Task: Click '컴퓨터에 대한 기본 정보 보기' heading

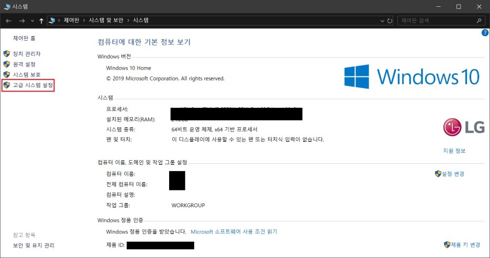Action: pos(144,42)
